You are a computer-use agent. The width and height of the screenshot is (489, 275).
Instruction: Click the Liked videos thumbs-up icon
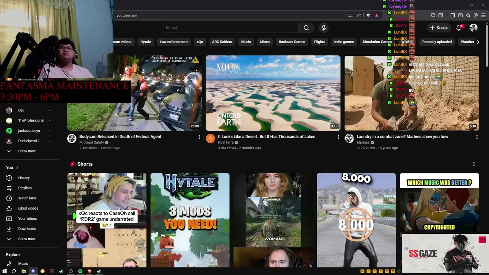[x=9, y=208]
